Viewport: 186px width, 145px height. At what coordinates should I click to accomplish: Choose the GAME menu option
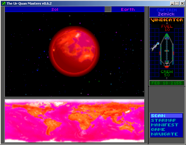pyautogui.click(x=158, y=129)
